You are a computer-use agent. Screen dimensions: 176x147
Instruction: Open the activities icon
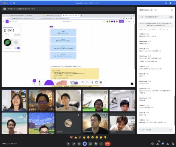168,144
